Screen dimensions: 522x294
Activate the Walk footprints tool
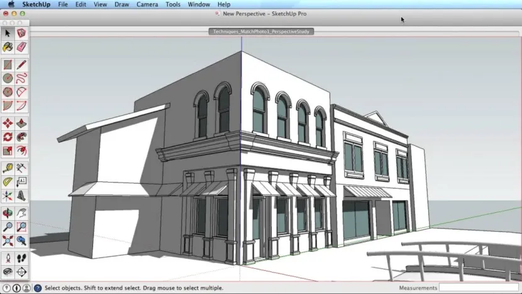pos(21,258)
